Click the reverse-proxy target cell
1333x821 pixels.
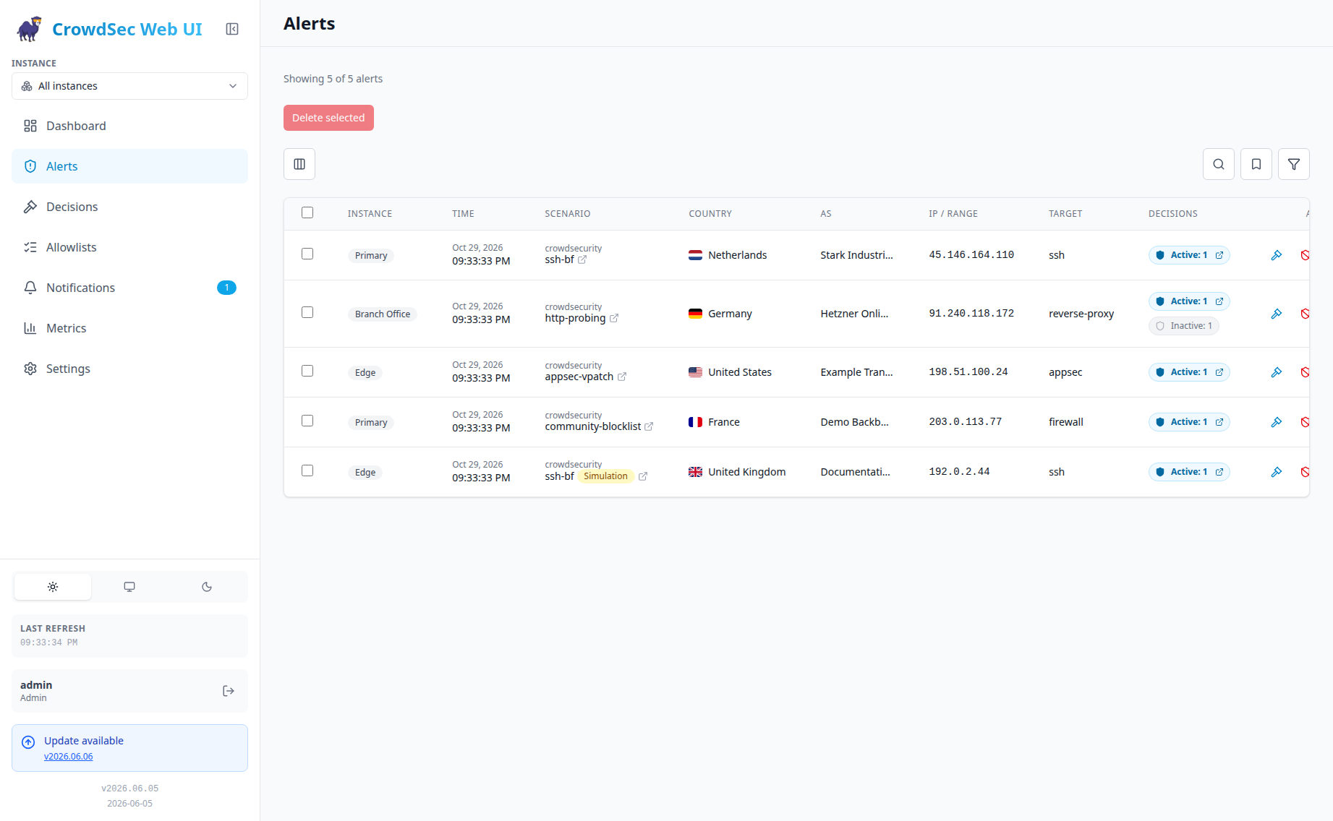(1081, 314)
